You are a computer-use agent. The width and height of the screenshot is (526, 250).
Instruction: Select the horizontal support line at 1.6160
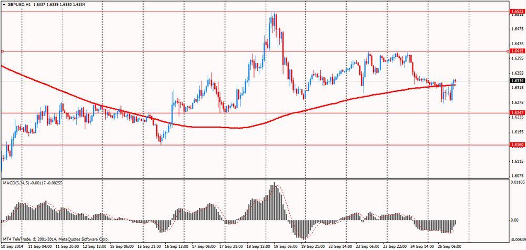[x=255, y=145]
